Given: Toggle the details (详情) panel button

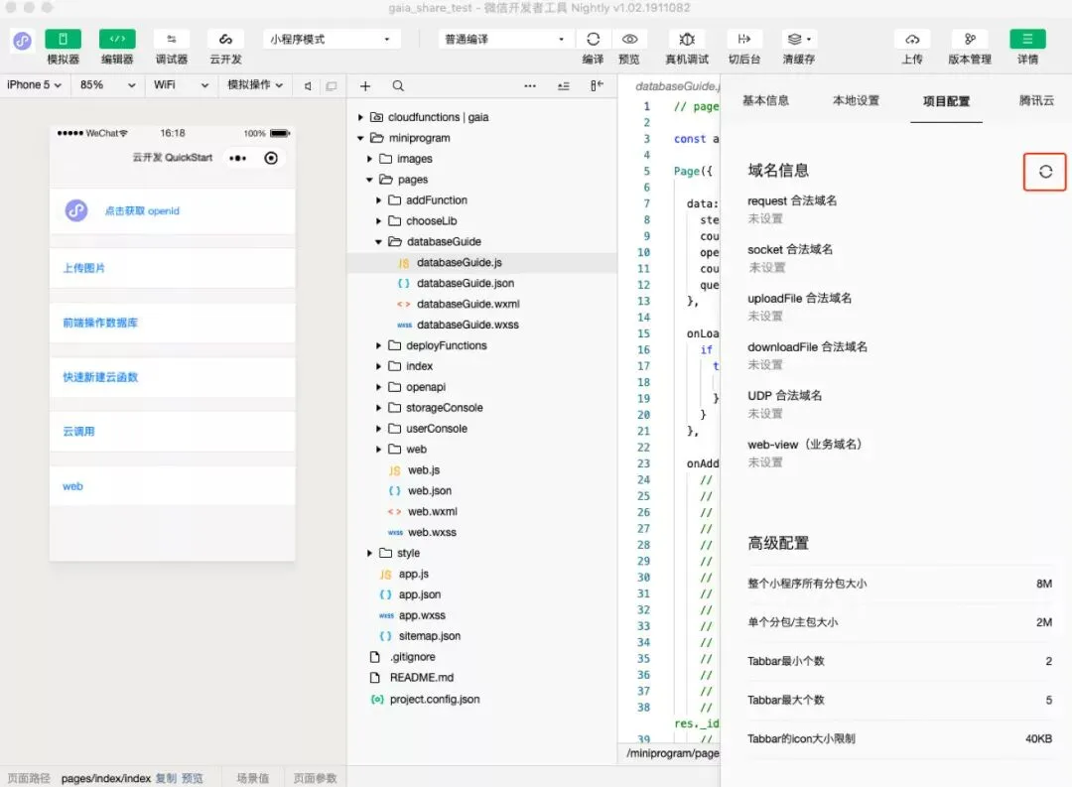Looking at the screenshot, I should point(1027,39).
